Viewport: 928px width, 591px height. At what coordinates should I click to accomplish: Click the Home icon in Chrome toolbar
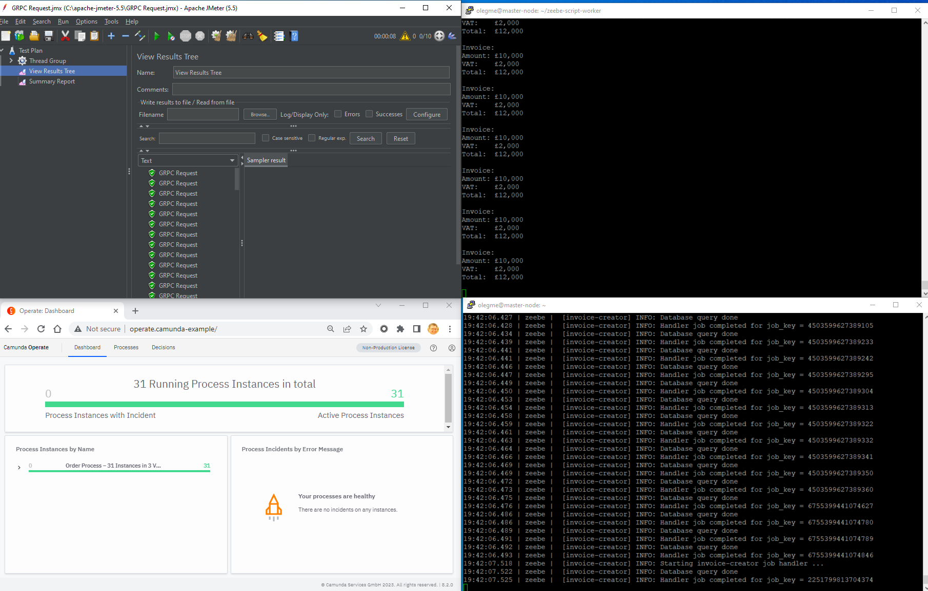[x=57, y=329]
